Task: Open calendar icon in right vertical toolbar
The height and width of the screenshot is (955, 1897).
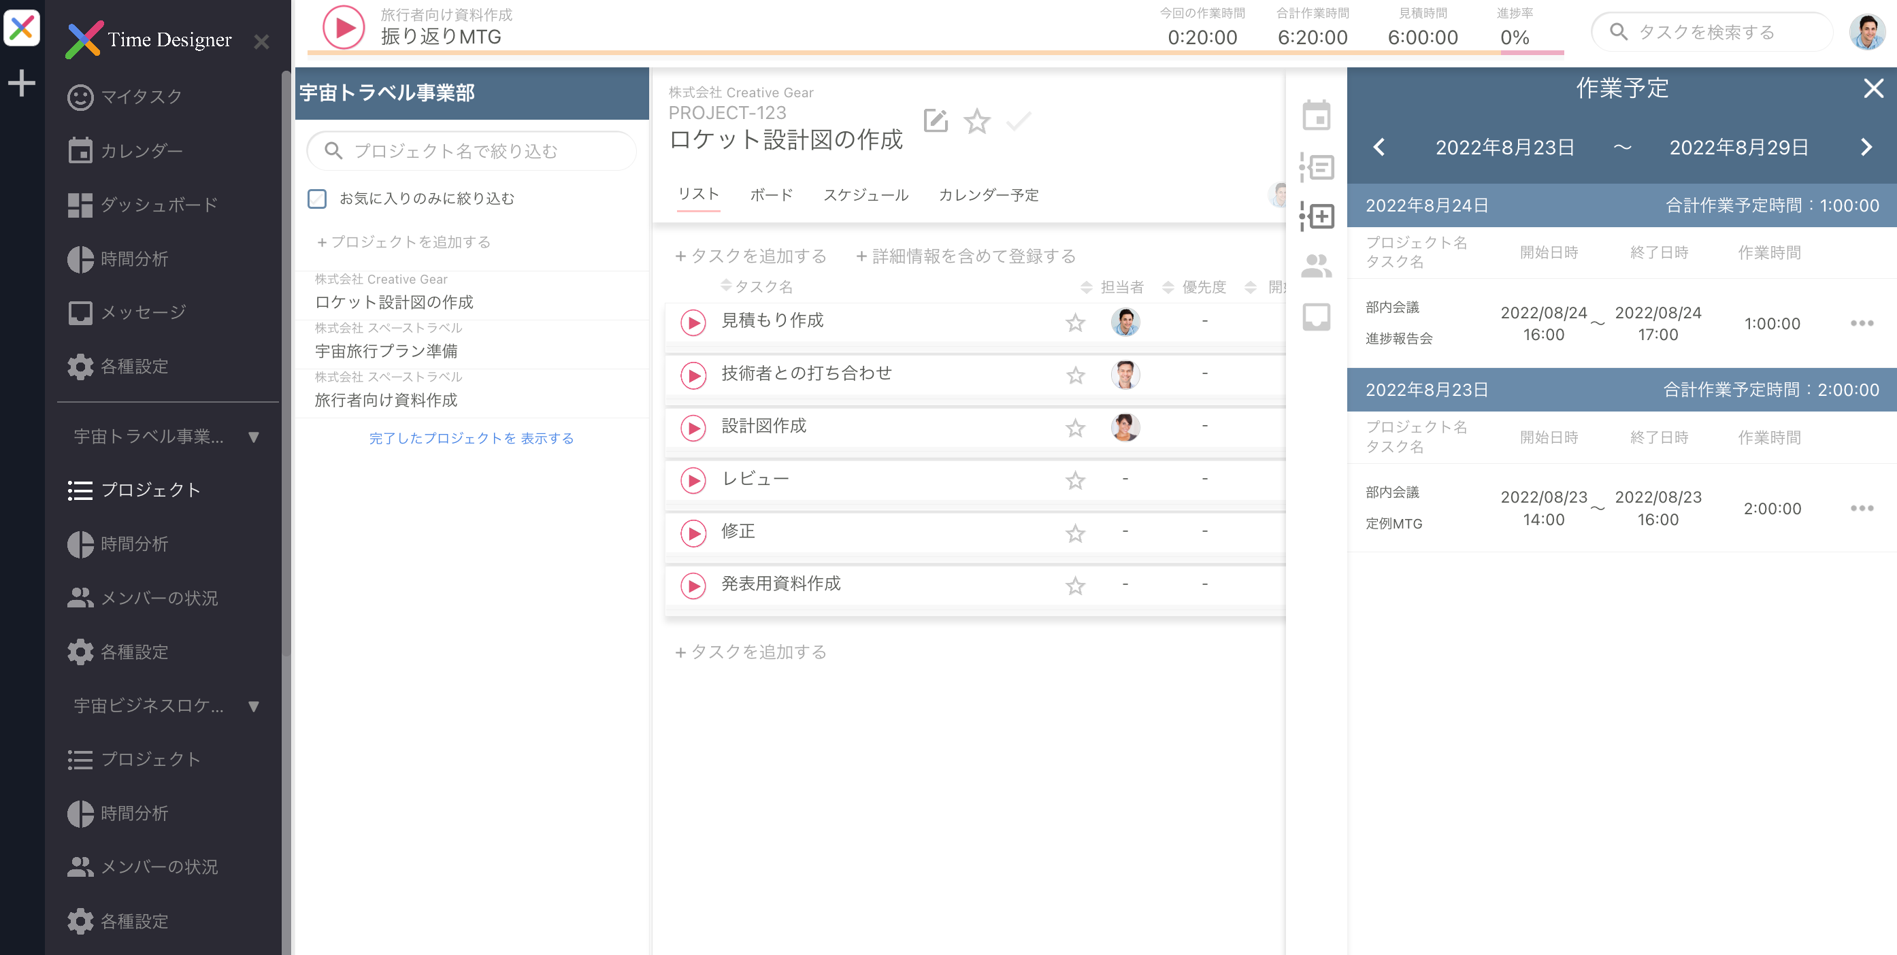Action: 1315,116
